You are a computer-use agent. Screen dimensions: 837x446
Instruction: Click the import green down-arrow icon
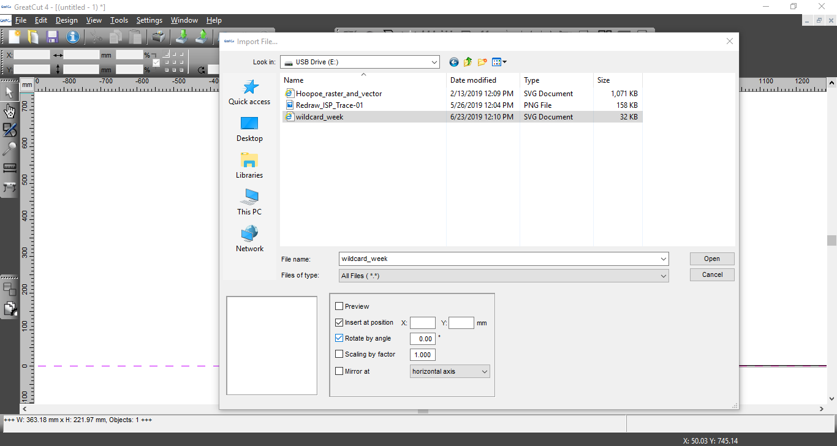pyautogui.click(x=182, y=37)
